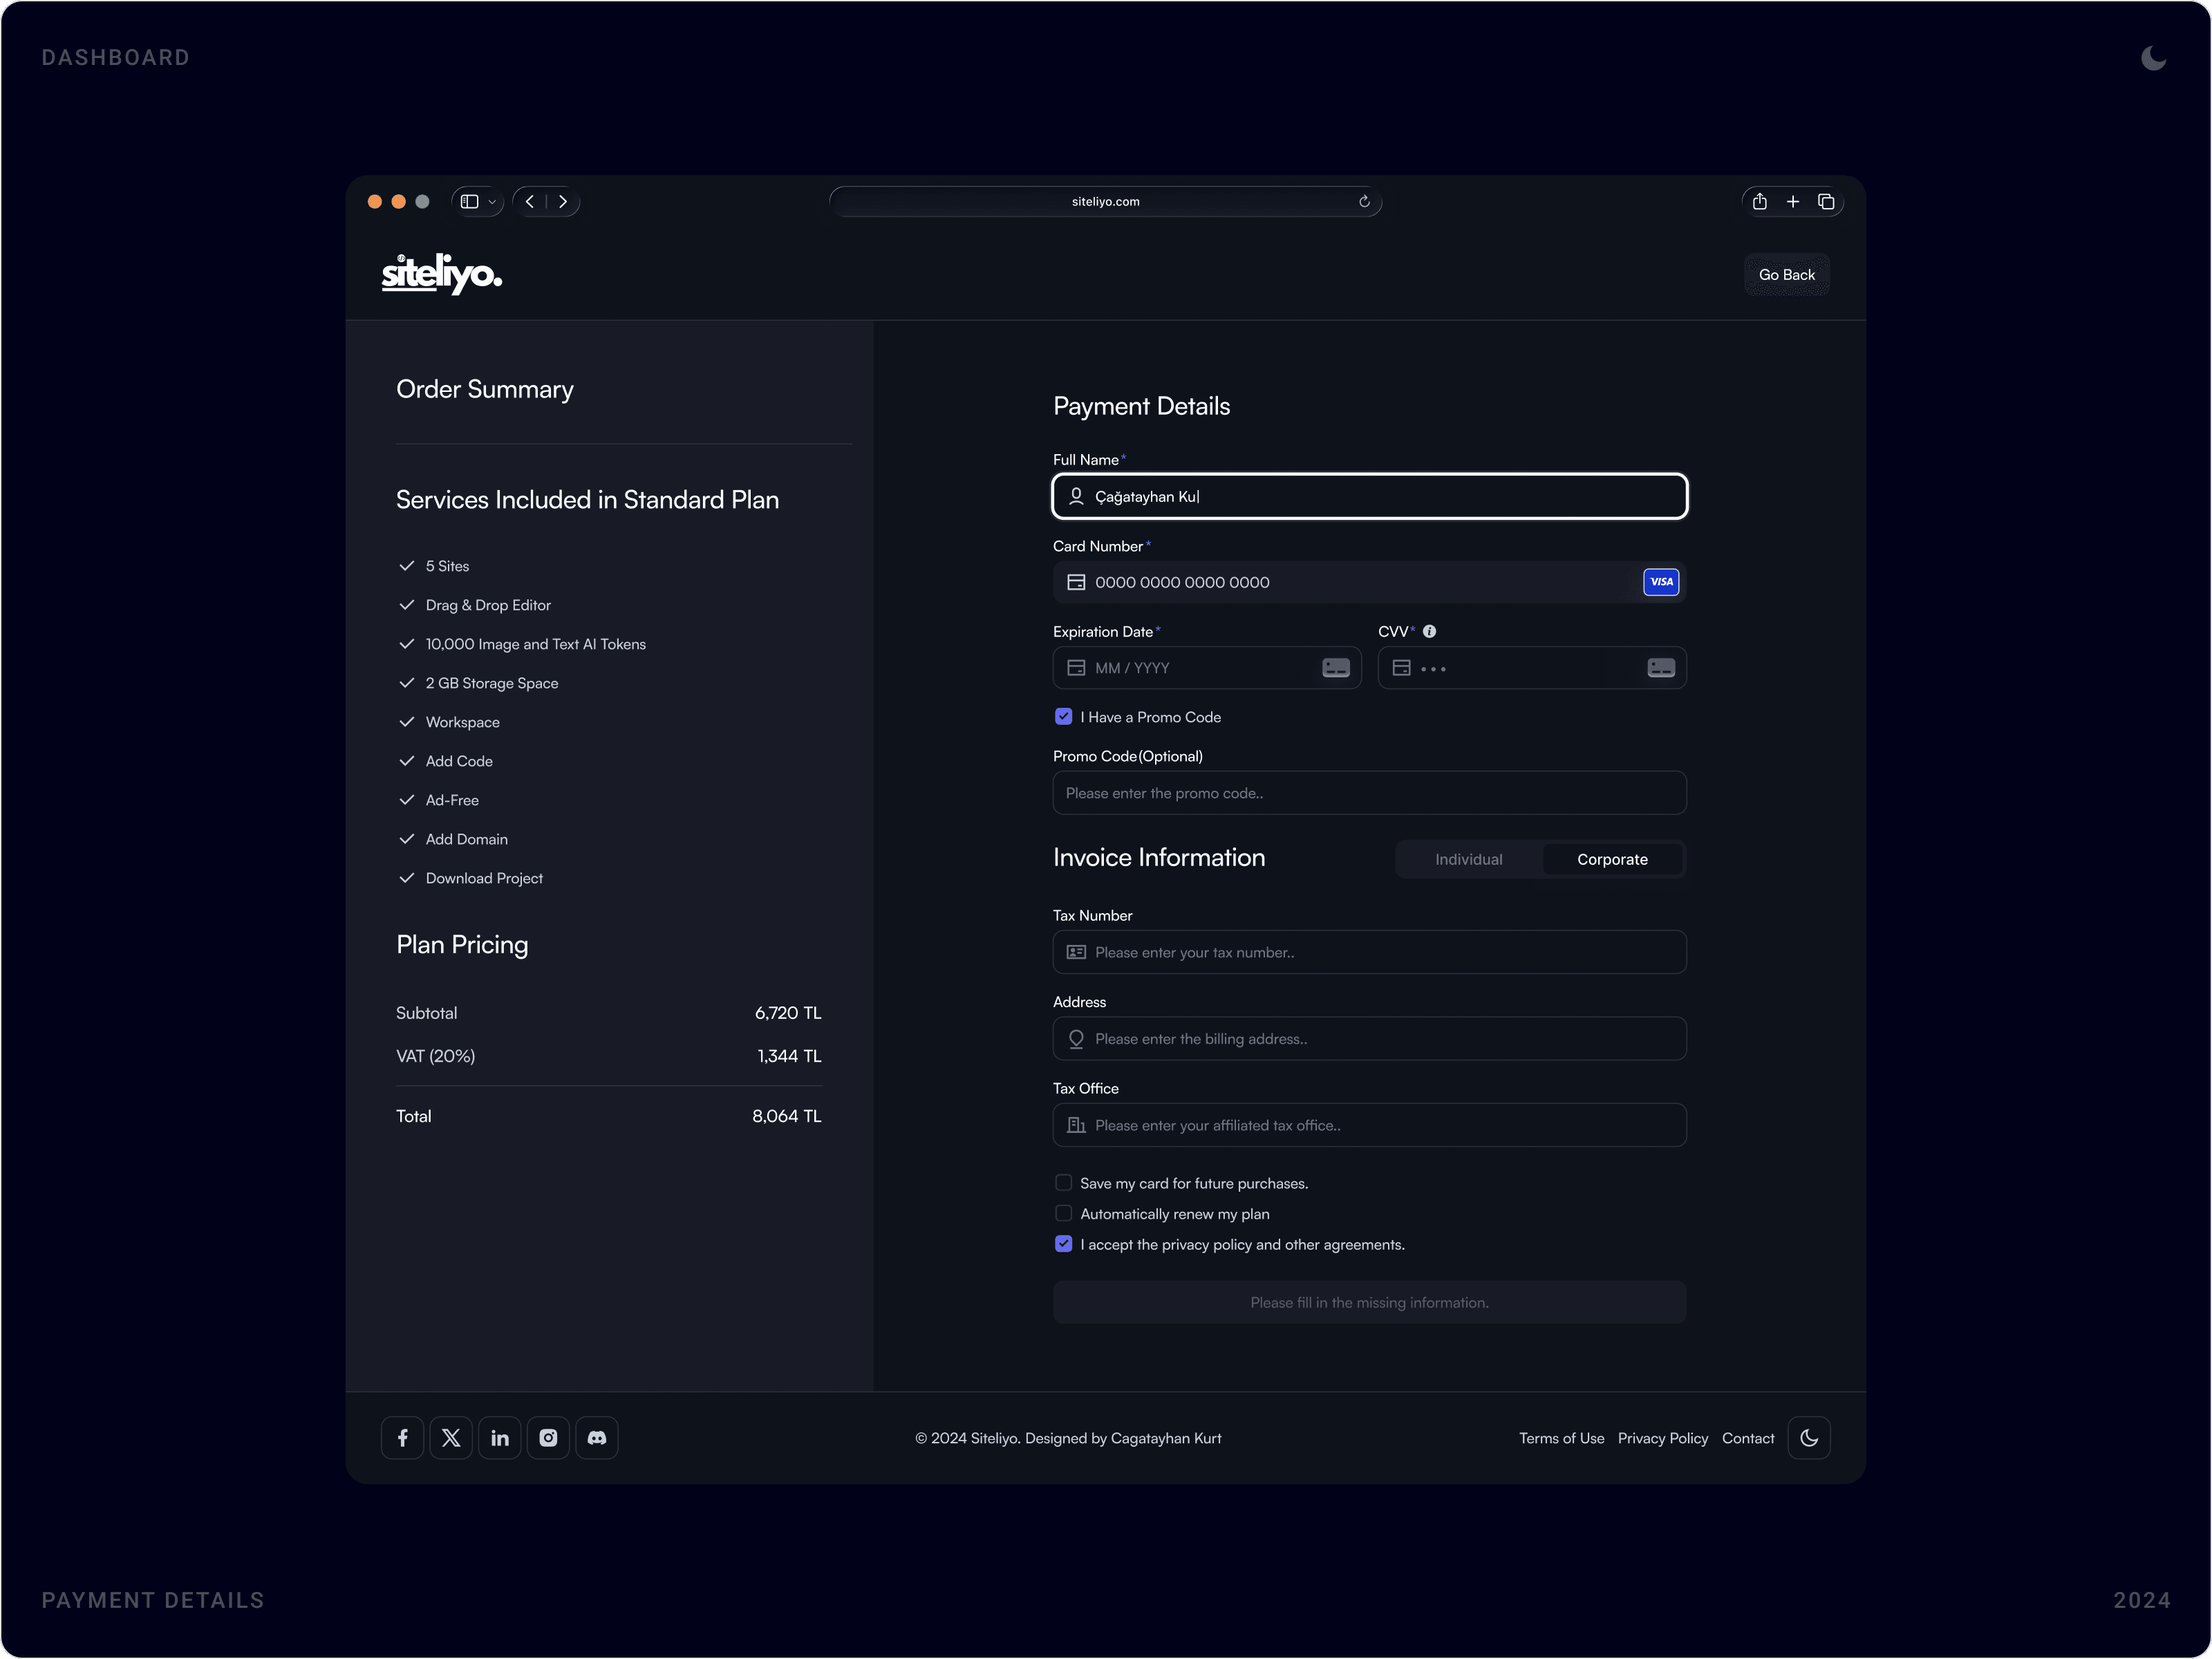Check 'Automatically renew my plan'
The height and width of the screenshot is (1659, 2212).
(1063, 1213)
